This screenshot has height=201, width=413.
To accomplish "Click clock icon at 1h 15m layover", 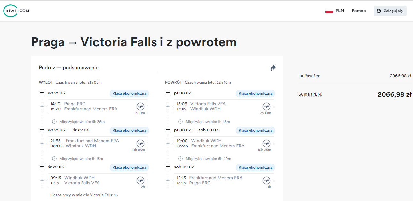I will pos(54,159).
